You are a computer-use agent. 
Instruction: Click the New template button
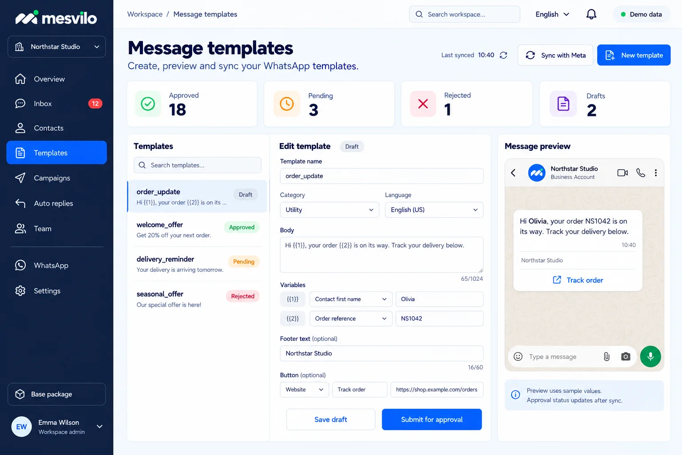(x=634, y=55)
